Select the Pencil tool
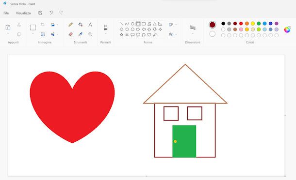 pyautogui.click(x=70, y=25)
